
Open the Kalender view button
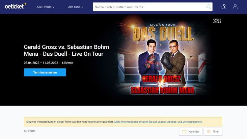191,132
